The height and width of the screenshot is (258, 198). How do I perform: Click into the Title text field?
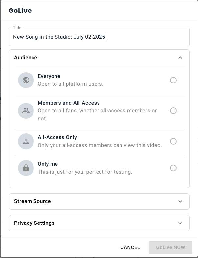(x=99, y=37)
